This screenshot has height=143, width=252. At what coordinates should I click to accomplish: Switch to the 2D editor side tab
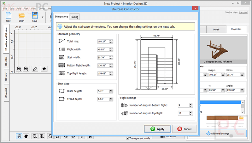[6, 61]
